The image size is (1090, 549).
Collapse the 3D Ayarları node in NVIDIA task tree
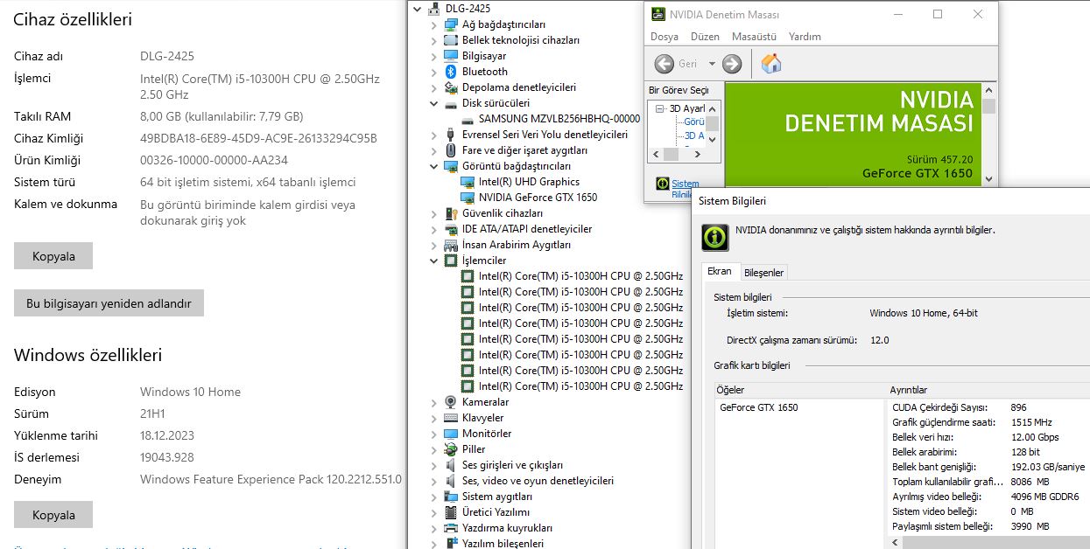pyautogui.click(x=660, y=108)
